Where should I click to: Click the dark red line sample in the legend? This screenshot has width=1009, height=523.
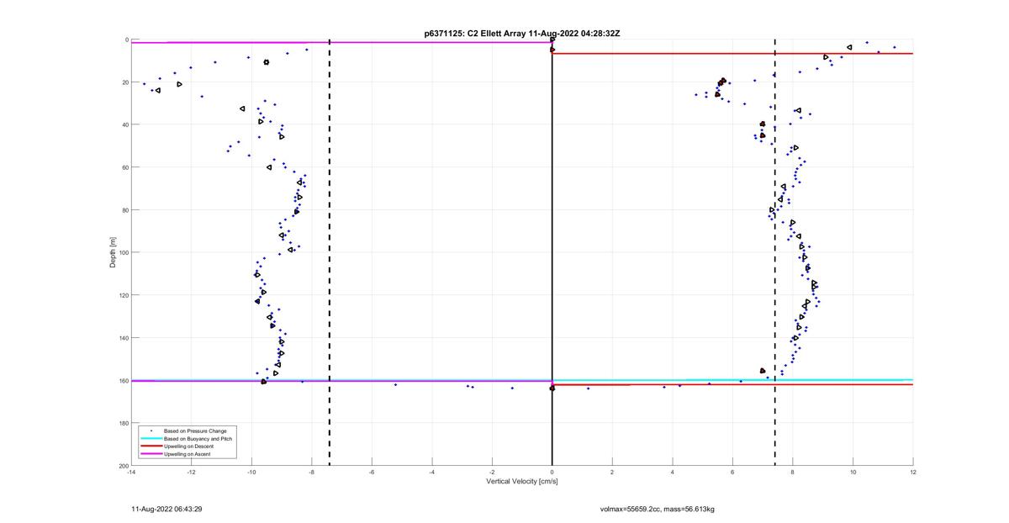click(x=151, y=446)
